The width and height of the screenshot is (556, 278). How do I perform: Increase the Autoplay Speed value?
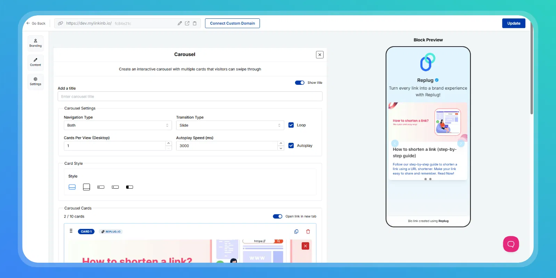tap(281, 143)
